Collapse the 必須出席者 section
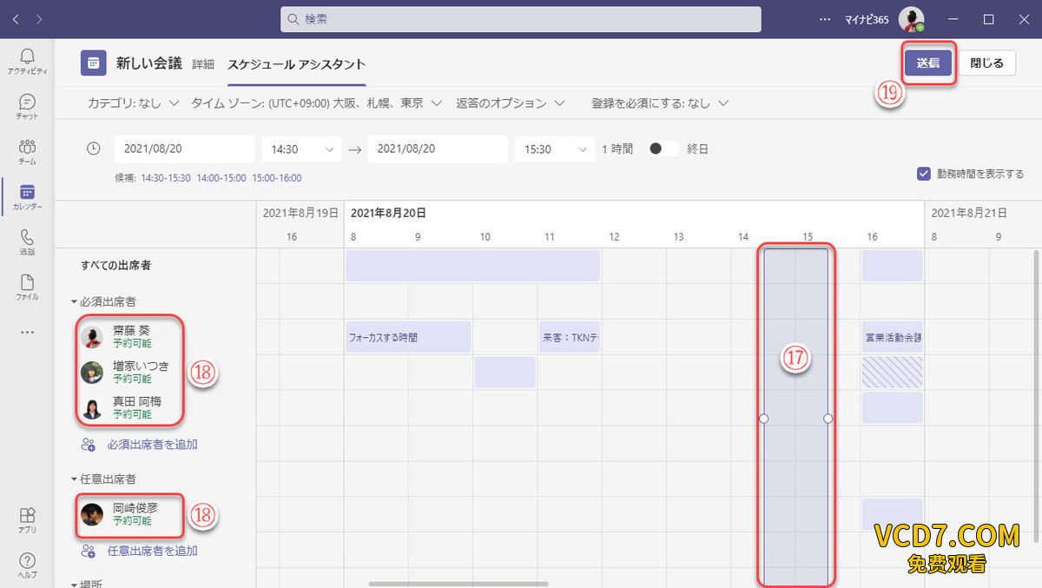This screenshot has width=1042, height=588. coord(103,301)
